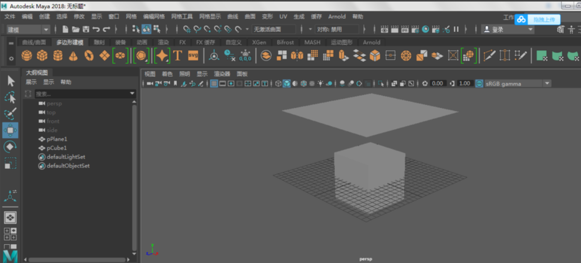This screenshot has width=581, height=263.
Task: Open the 文件 menu
Action: point(10,17)
